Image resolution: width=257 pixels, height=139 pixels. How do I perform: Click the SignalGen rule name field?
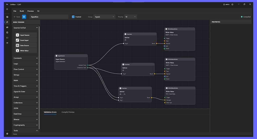pos(49,17)
